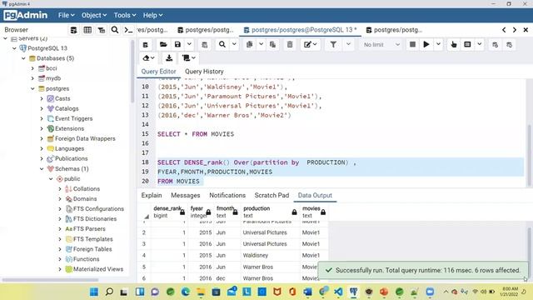Screen dimensions: 533x300
Task: Click the Filter funnel icon
Action: 333,44
